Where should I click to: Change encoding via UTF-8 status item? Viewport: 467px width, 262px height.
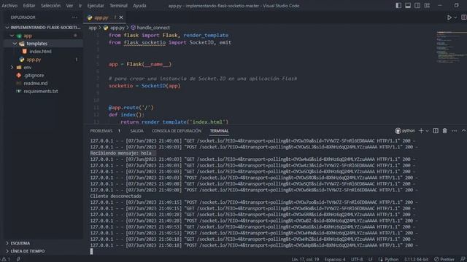pos(357,259)
